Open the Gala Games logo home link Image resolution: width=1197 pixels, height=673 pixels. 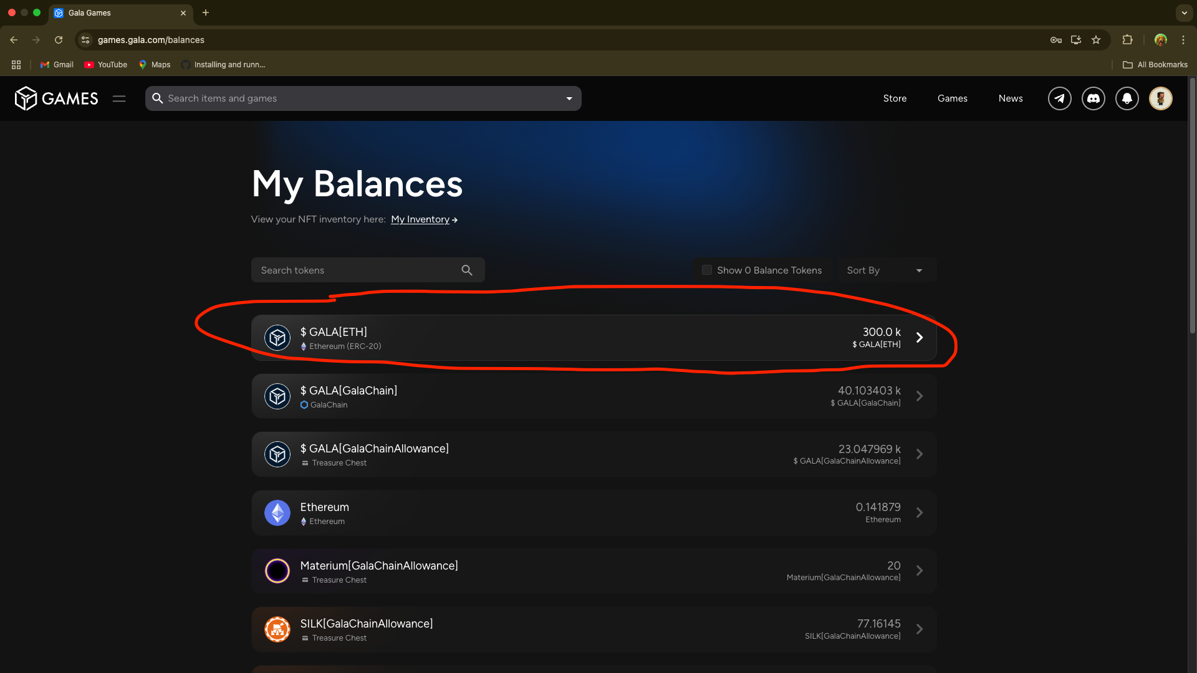tap(57, 98)
